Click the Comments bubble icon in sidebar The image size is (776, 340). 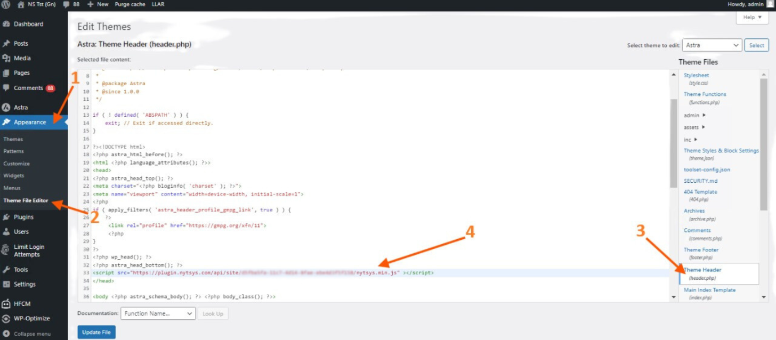click(x=6, y=88)
